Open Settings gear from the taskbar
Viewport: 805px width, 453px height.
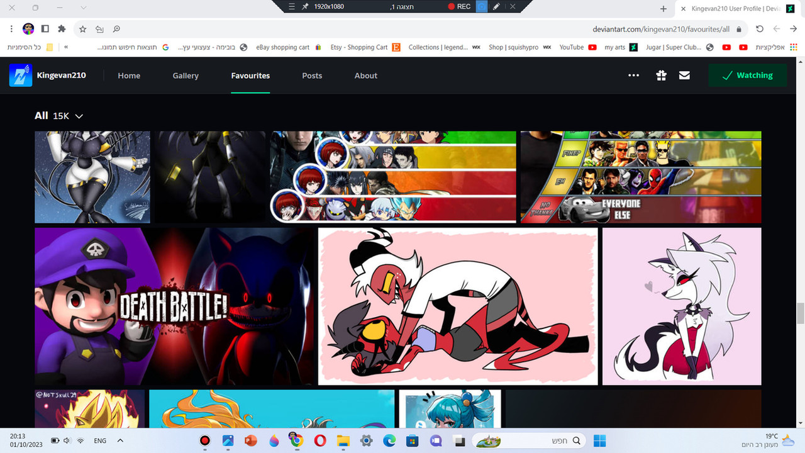point(366,440)
